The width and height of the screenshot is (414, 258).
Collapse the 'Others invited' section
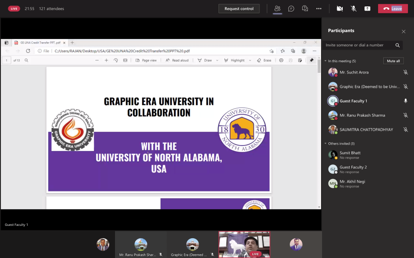(x=326, y=144)
